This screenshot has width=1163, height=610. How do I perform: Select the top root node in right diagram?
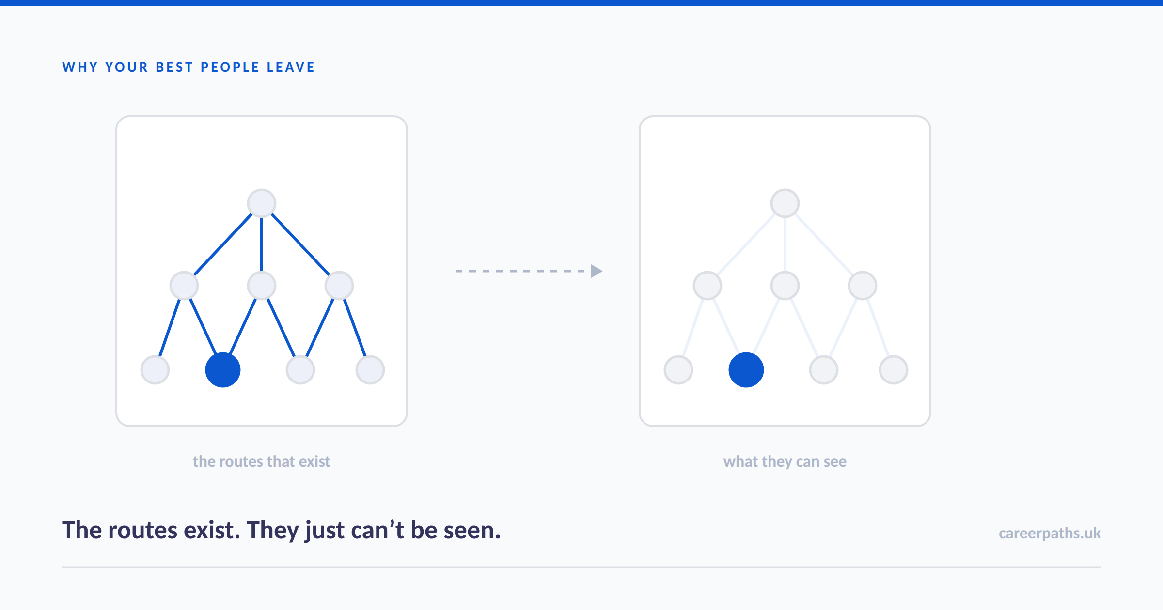pyautogui.click(x=785, y=203)
